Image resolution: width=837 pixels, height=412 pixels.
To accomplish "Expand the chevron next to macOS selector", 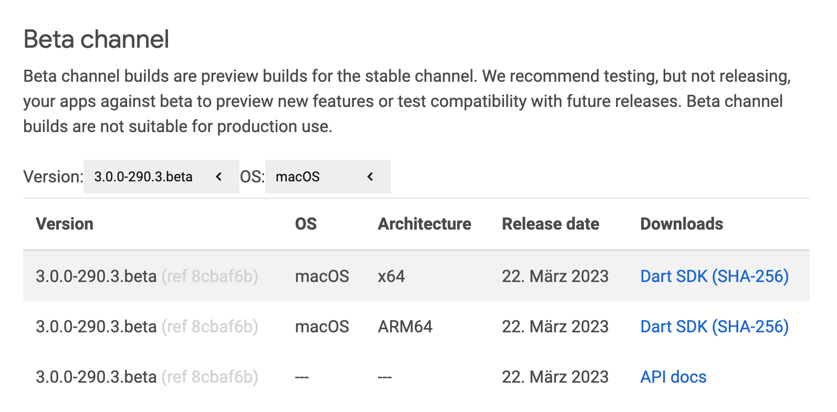I will pos(371,177).
